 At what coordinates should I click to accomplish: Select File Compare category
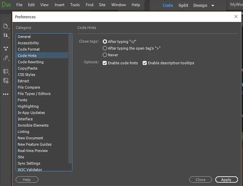click(42, 87)
